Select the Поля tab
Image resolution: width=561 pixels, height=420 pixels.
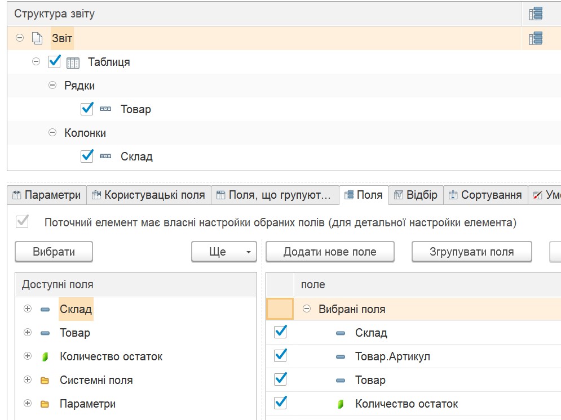[x=364, y=195]
